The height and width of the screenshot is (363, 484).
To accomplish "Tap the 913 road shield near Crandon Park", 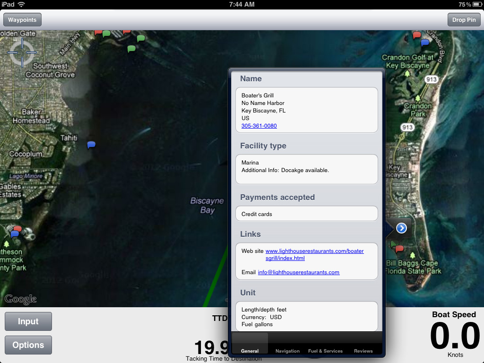I will 407,127.
